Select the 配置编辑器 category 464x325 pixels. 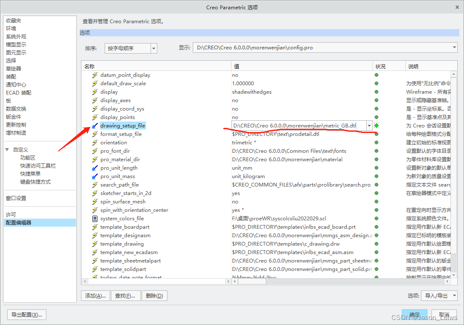point(40,222)
